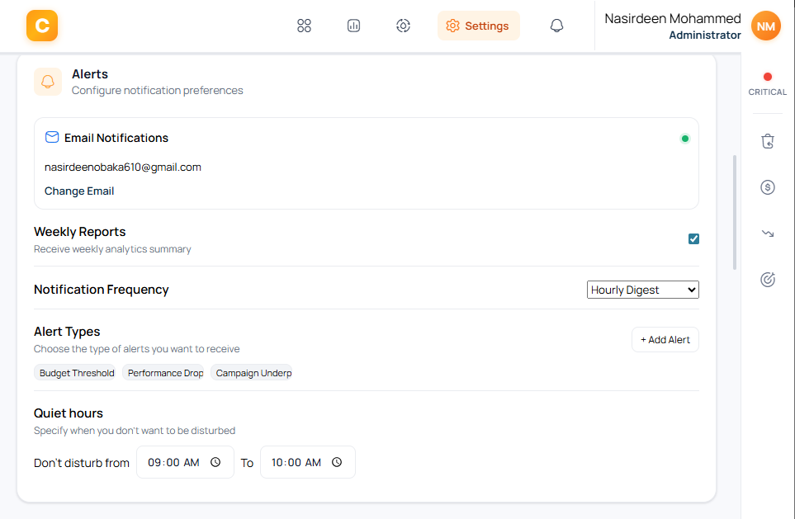Click the notification bell in top navigation

tap(556, 26)
